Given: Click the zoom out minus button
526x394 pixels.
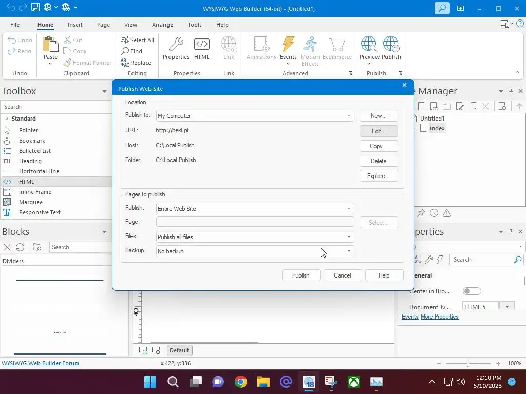Looking at the screenshot, I should (439, 364).
